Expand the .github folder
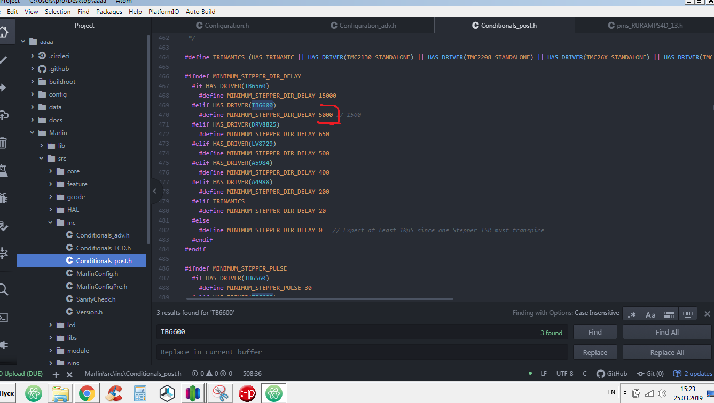Screen dimensions: 714x403 tap(33, 69)
